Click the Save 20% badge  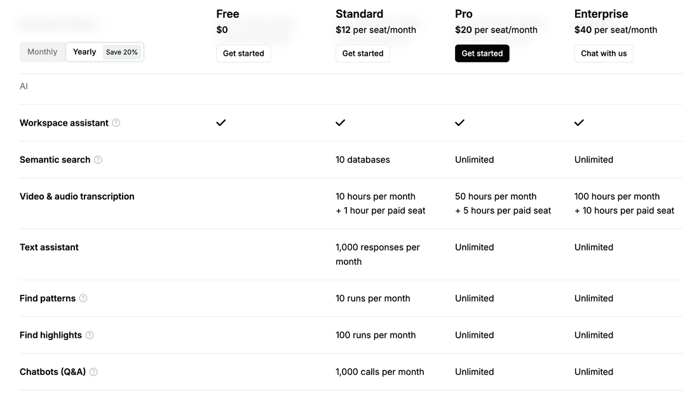click(x=122, y=52)
